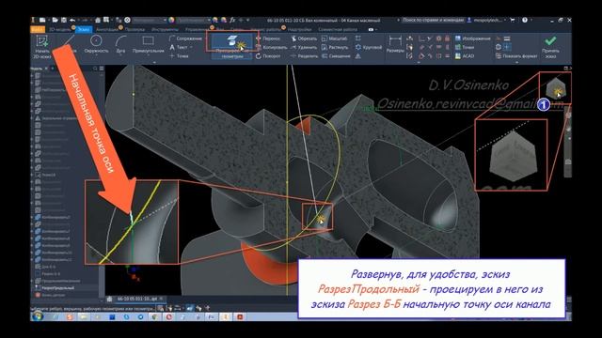Activate the Проецировать геометрию tool
Screen dimensions: 602x338
(x=232, y=46)
